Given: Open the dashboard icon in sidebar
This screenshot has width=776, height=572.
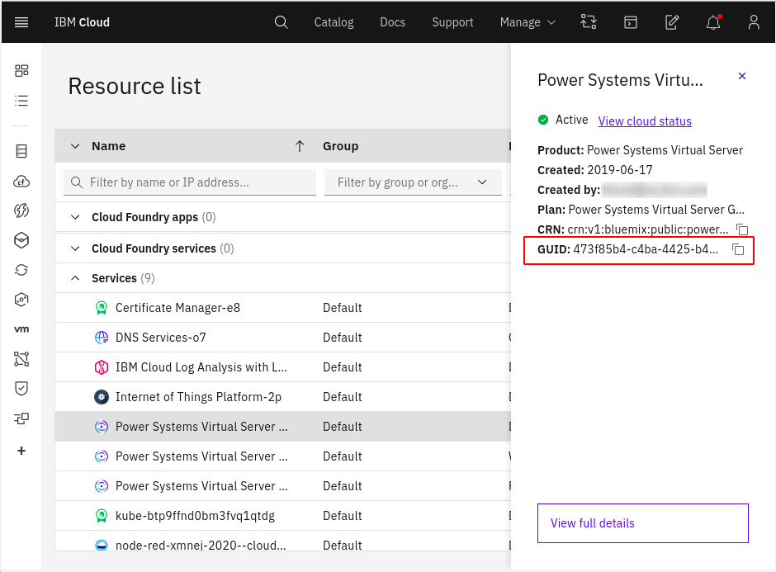Looking at the screenshot, I should pos(21,71).
